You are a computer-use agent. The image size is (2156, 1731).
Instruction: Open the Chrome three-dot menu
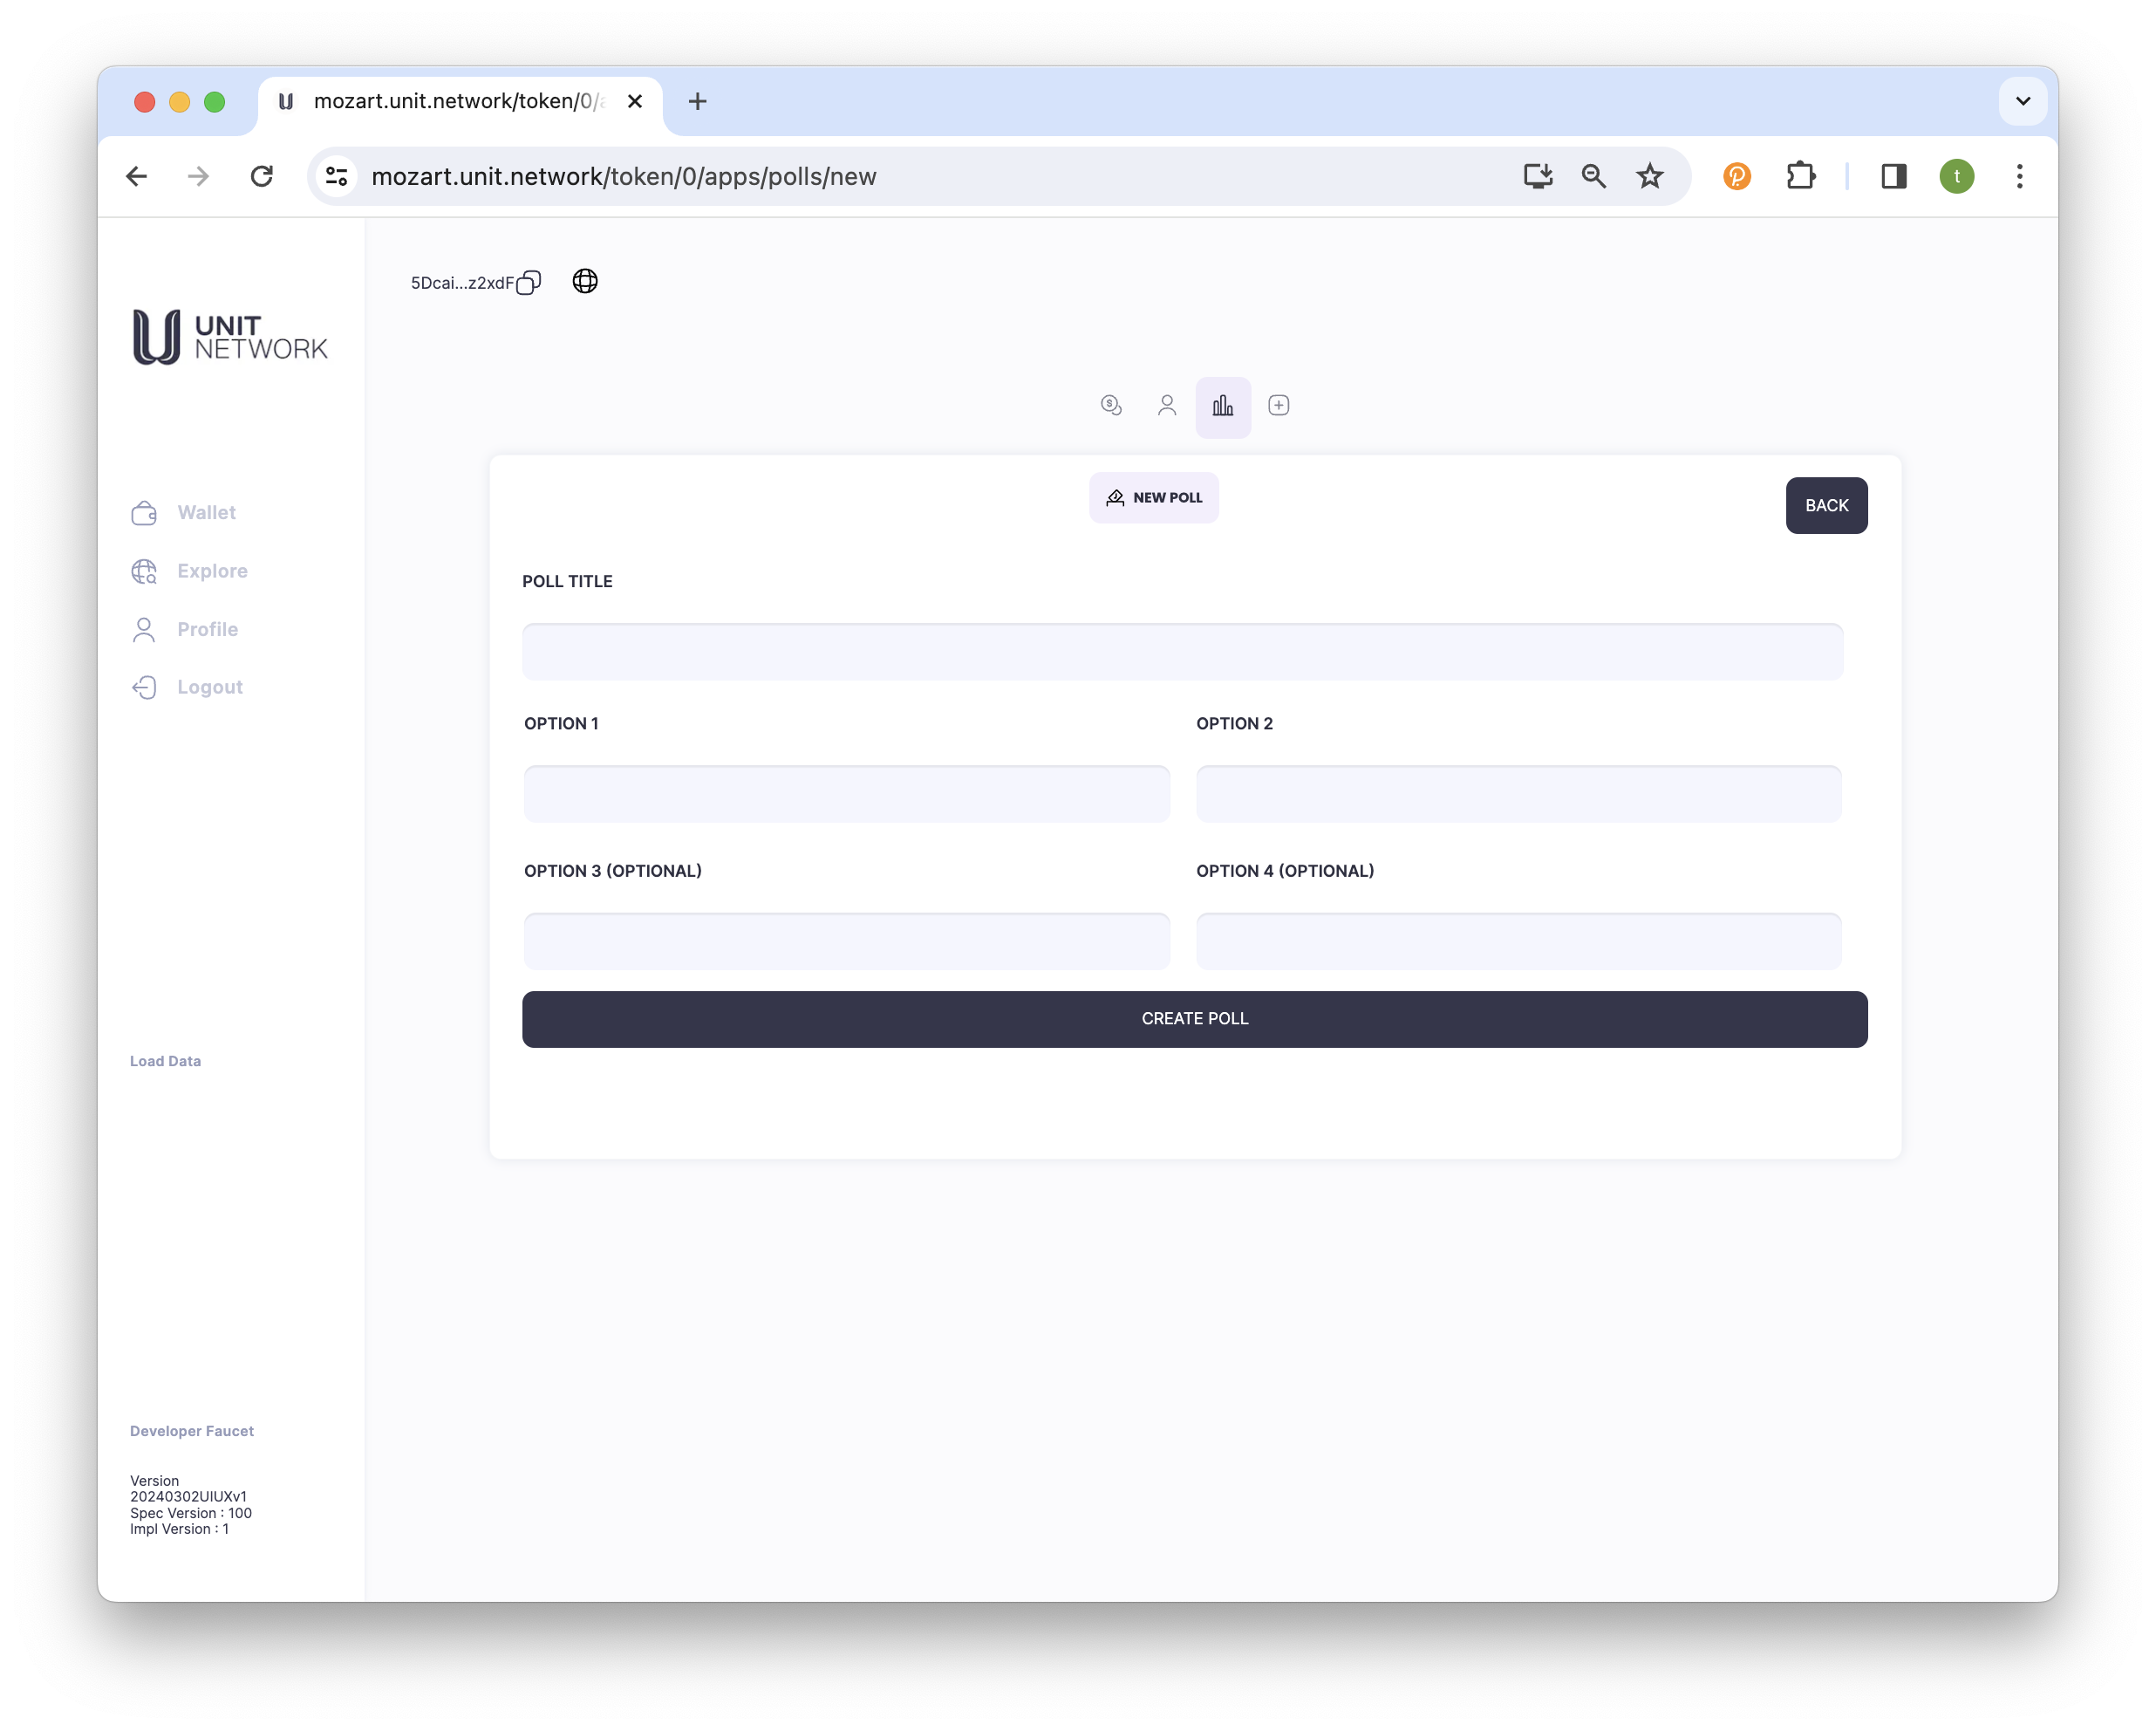pos(2019,176)
